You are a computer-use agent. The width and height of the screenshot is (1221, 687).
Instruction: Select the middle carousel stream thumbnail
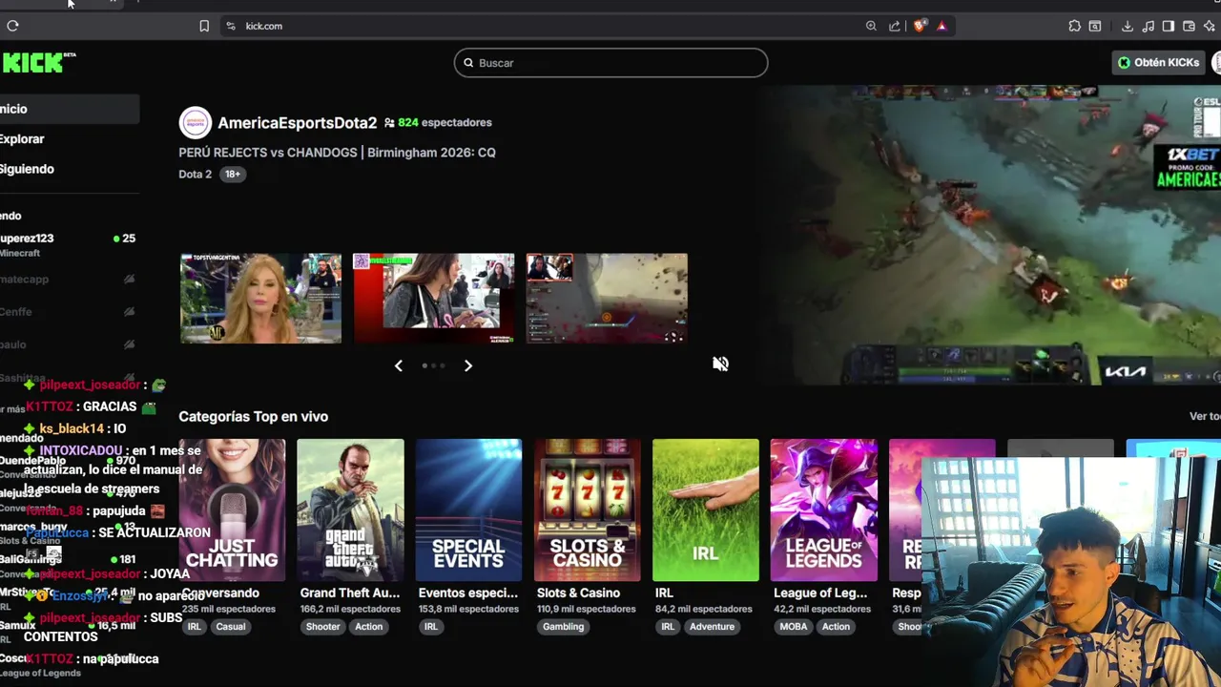(x=433, y=298)
